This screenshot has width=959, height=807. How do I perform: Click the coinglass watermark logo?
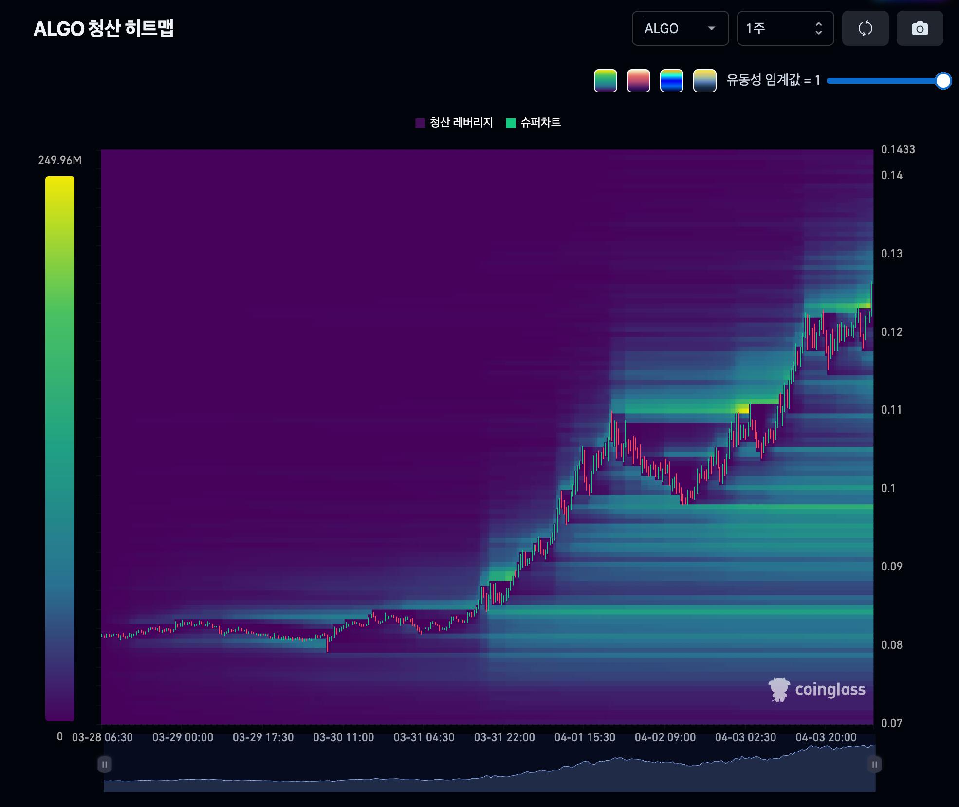click(817, 689)
